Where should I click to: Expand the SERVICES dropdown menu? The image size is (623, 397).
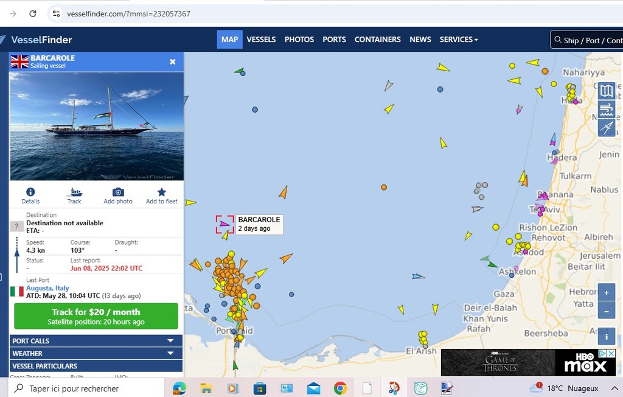tap(459, 40)
